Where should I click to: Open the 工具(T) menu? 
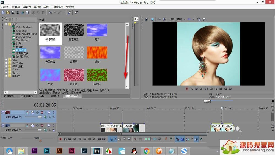click(x=47, y=7)
